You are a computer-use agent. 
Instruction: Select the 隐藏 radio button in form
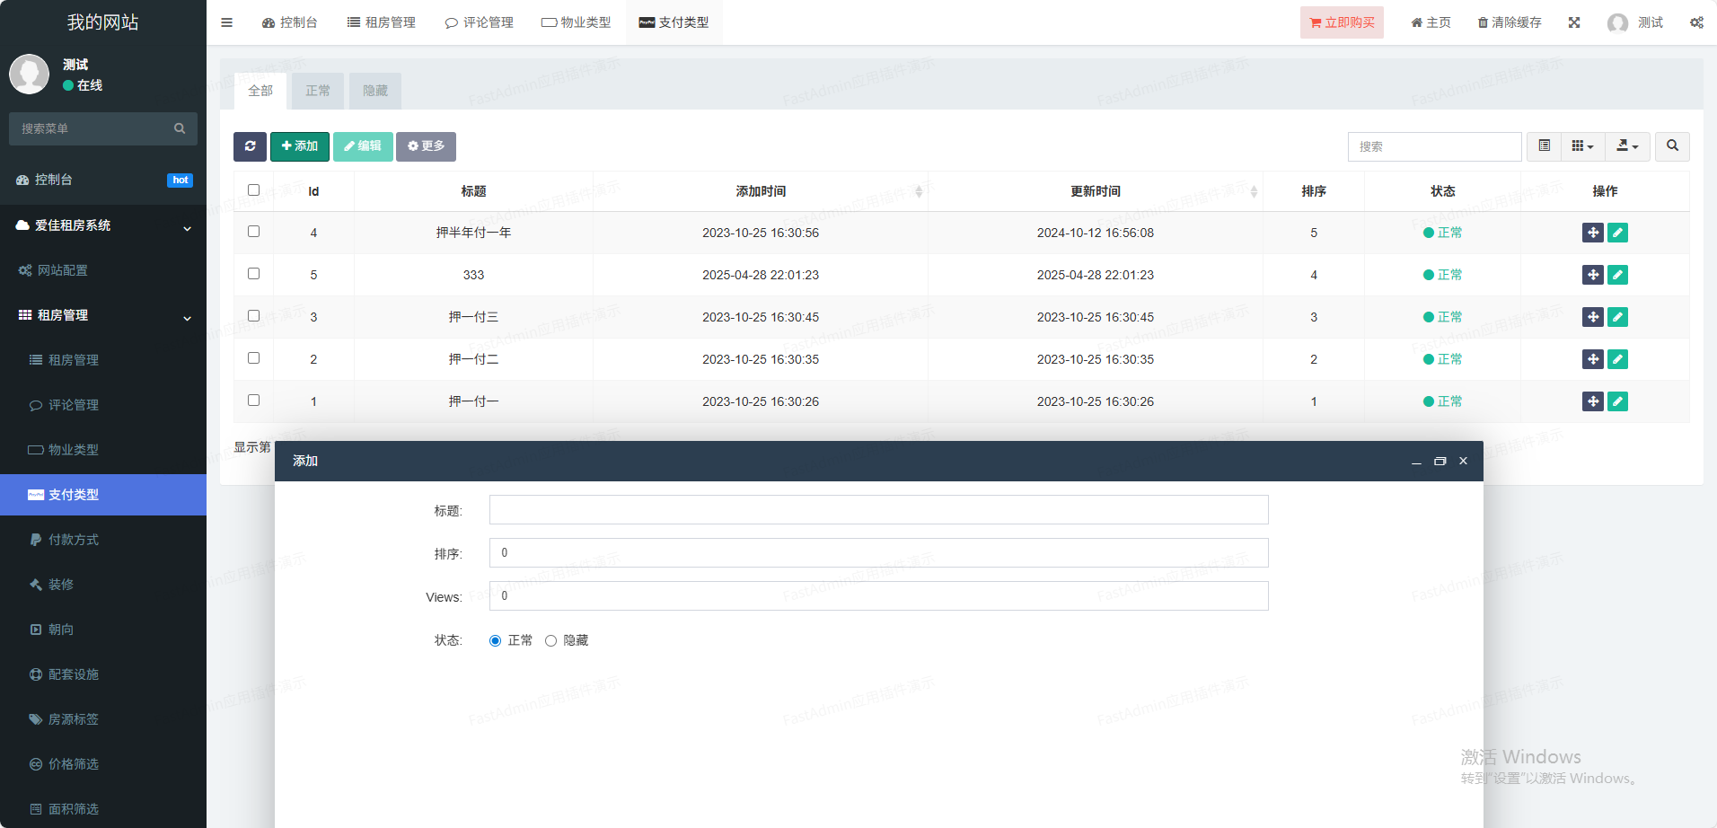(551, 640)
